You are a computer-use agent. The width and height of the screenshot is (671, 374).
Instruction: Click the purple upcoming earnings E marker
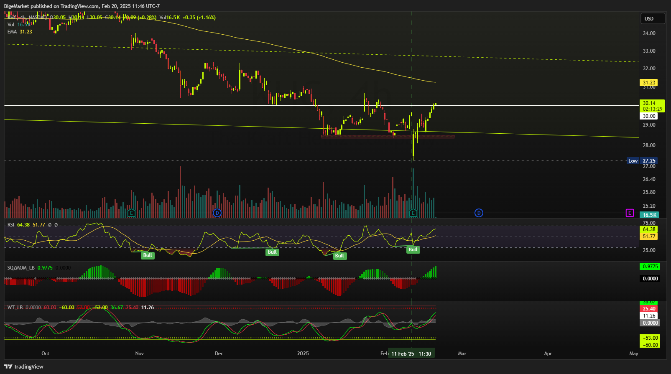630,213
